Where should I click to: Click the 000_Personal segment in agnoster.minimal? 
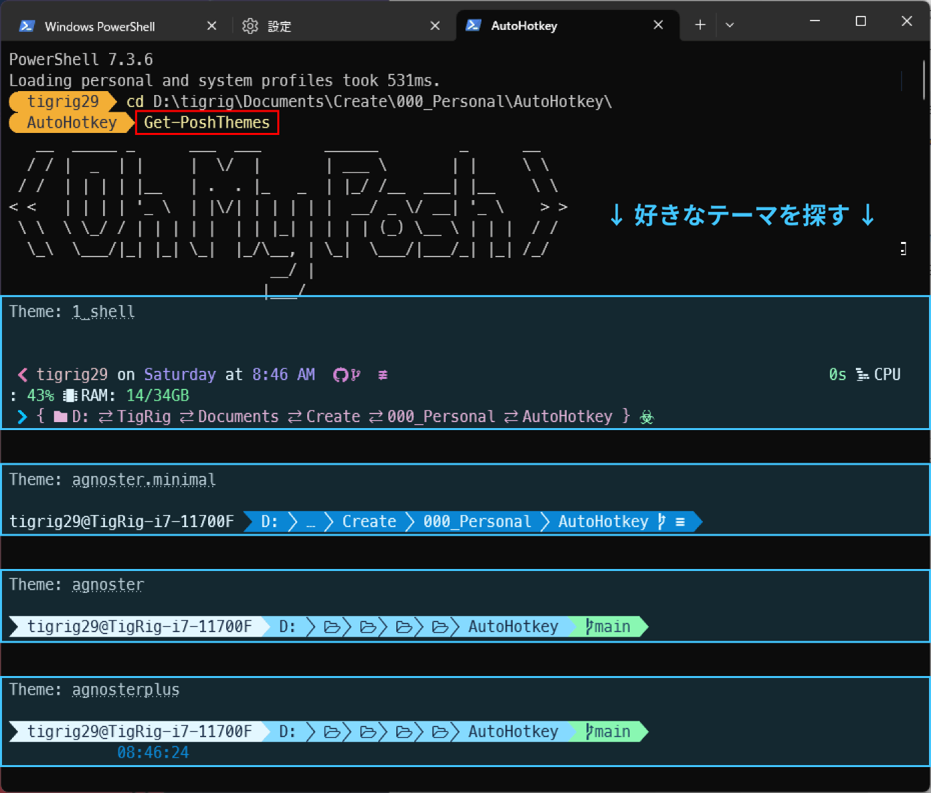click(x=477, y=522)
